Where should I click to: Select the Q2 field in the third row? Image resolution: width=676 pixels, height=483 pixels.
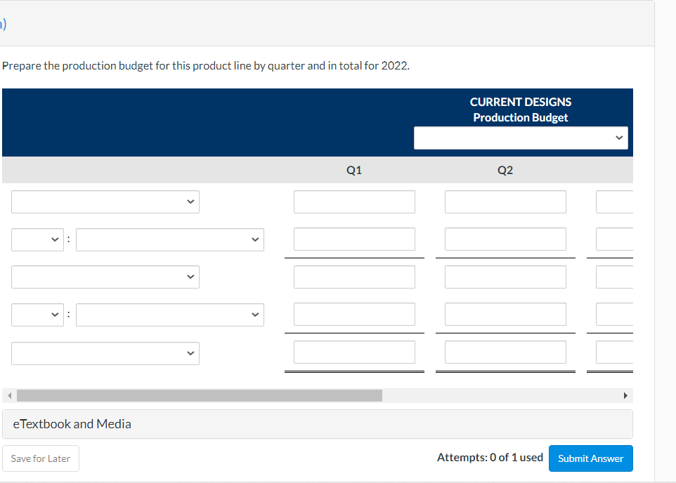(505, 277)
